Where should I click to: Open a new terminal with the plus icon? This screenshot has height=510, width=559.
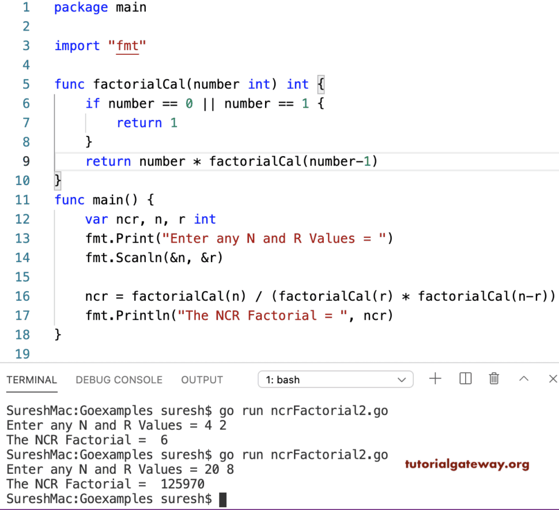pos(436,379)
